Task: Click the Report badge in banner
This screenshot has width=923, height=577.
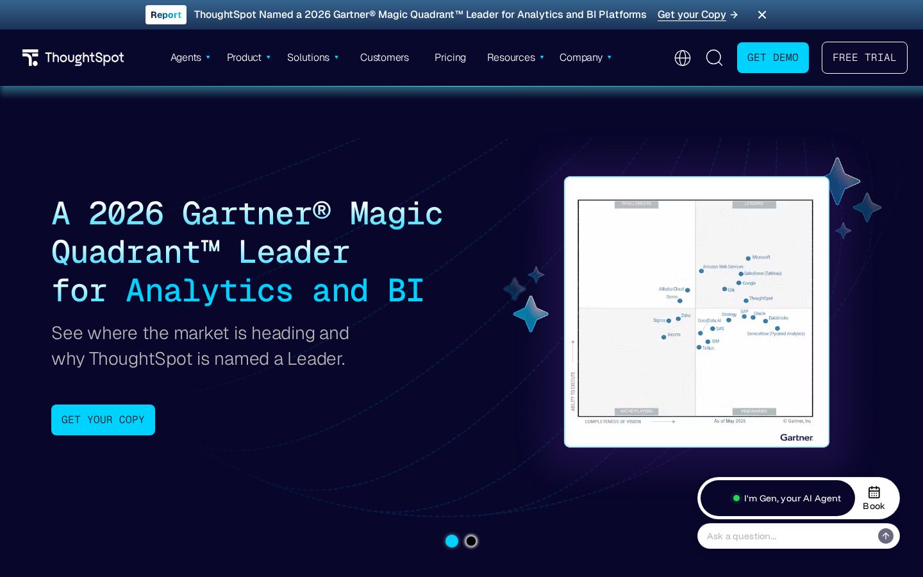Action: point(166,15)
